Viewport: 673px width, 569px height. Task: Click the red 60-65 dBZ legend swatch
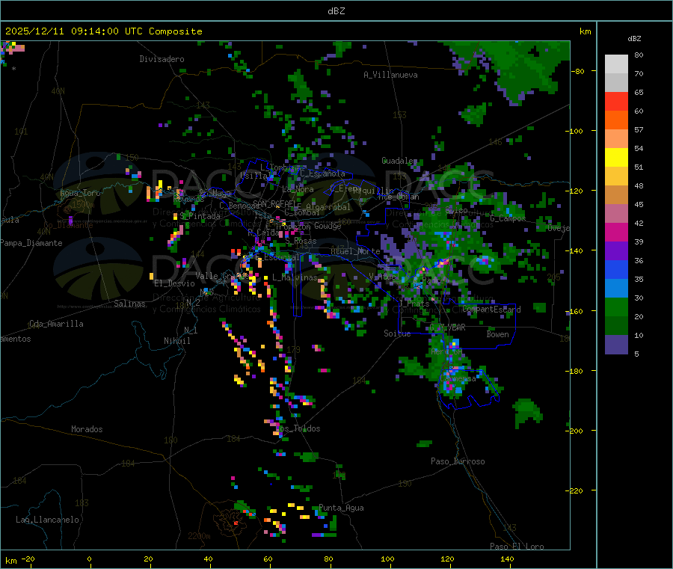616,102
